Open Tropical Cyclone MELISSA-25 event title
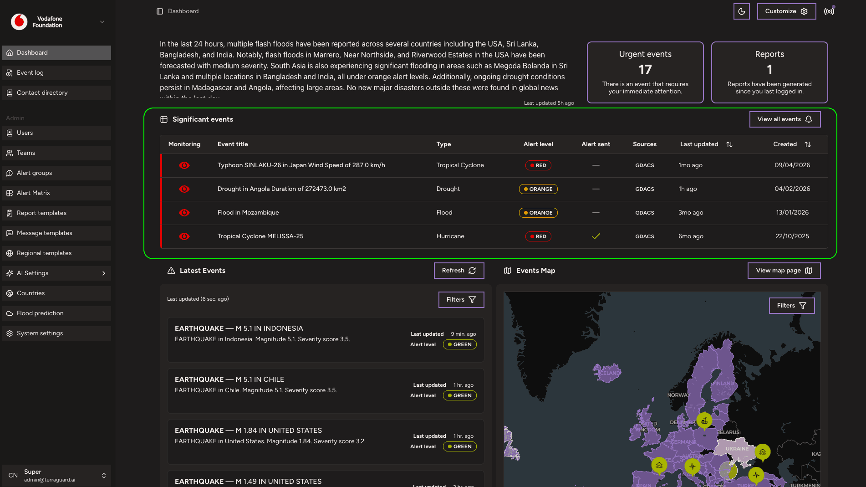Viewport: 866px width, 487px height. (x=260, y=236)
